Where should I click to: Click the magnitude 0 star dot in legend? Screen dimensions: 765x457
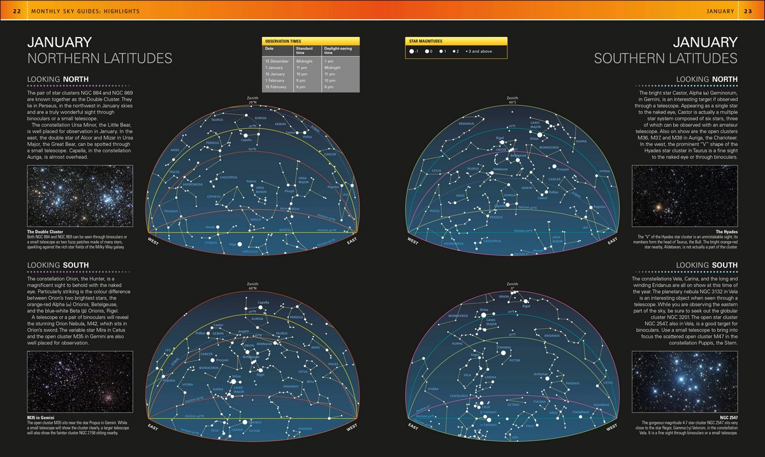[427, 52]
